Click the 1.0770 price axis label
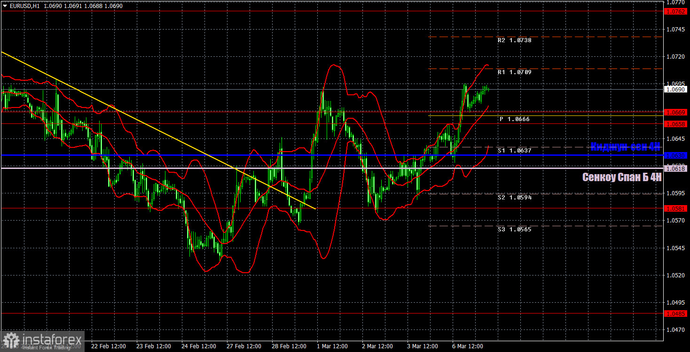Image resolution: width=690 pixels, height=352 pixels. (676, 2)
